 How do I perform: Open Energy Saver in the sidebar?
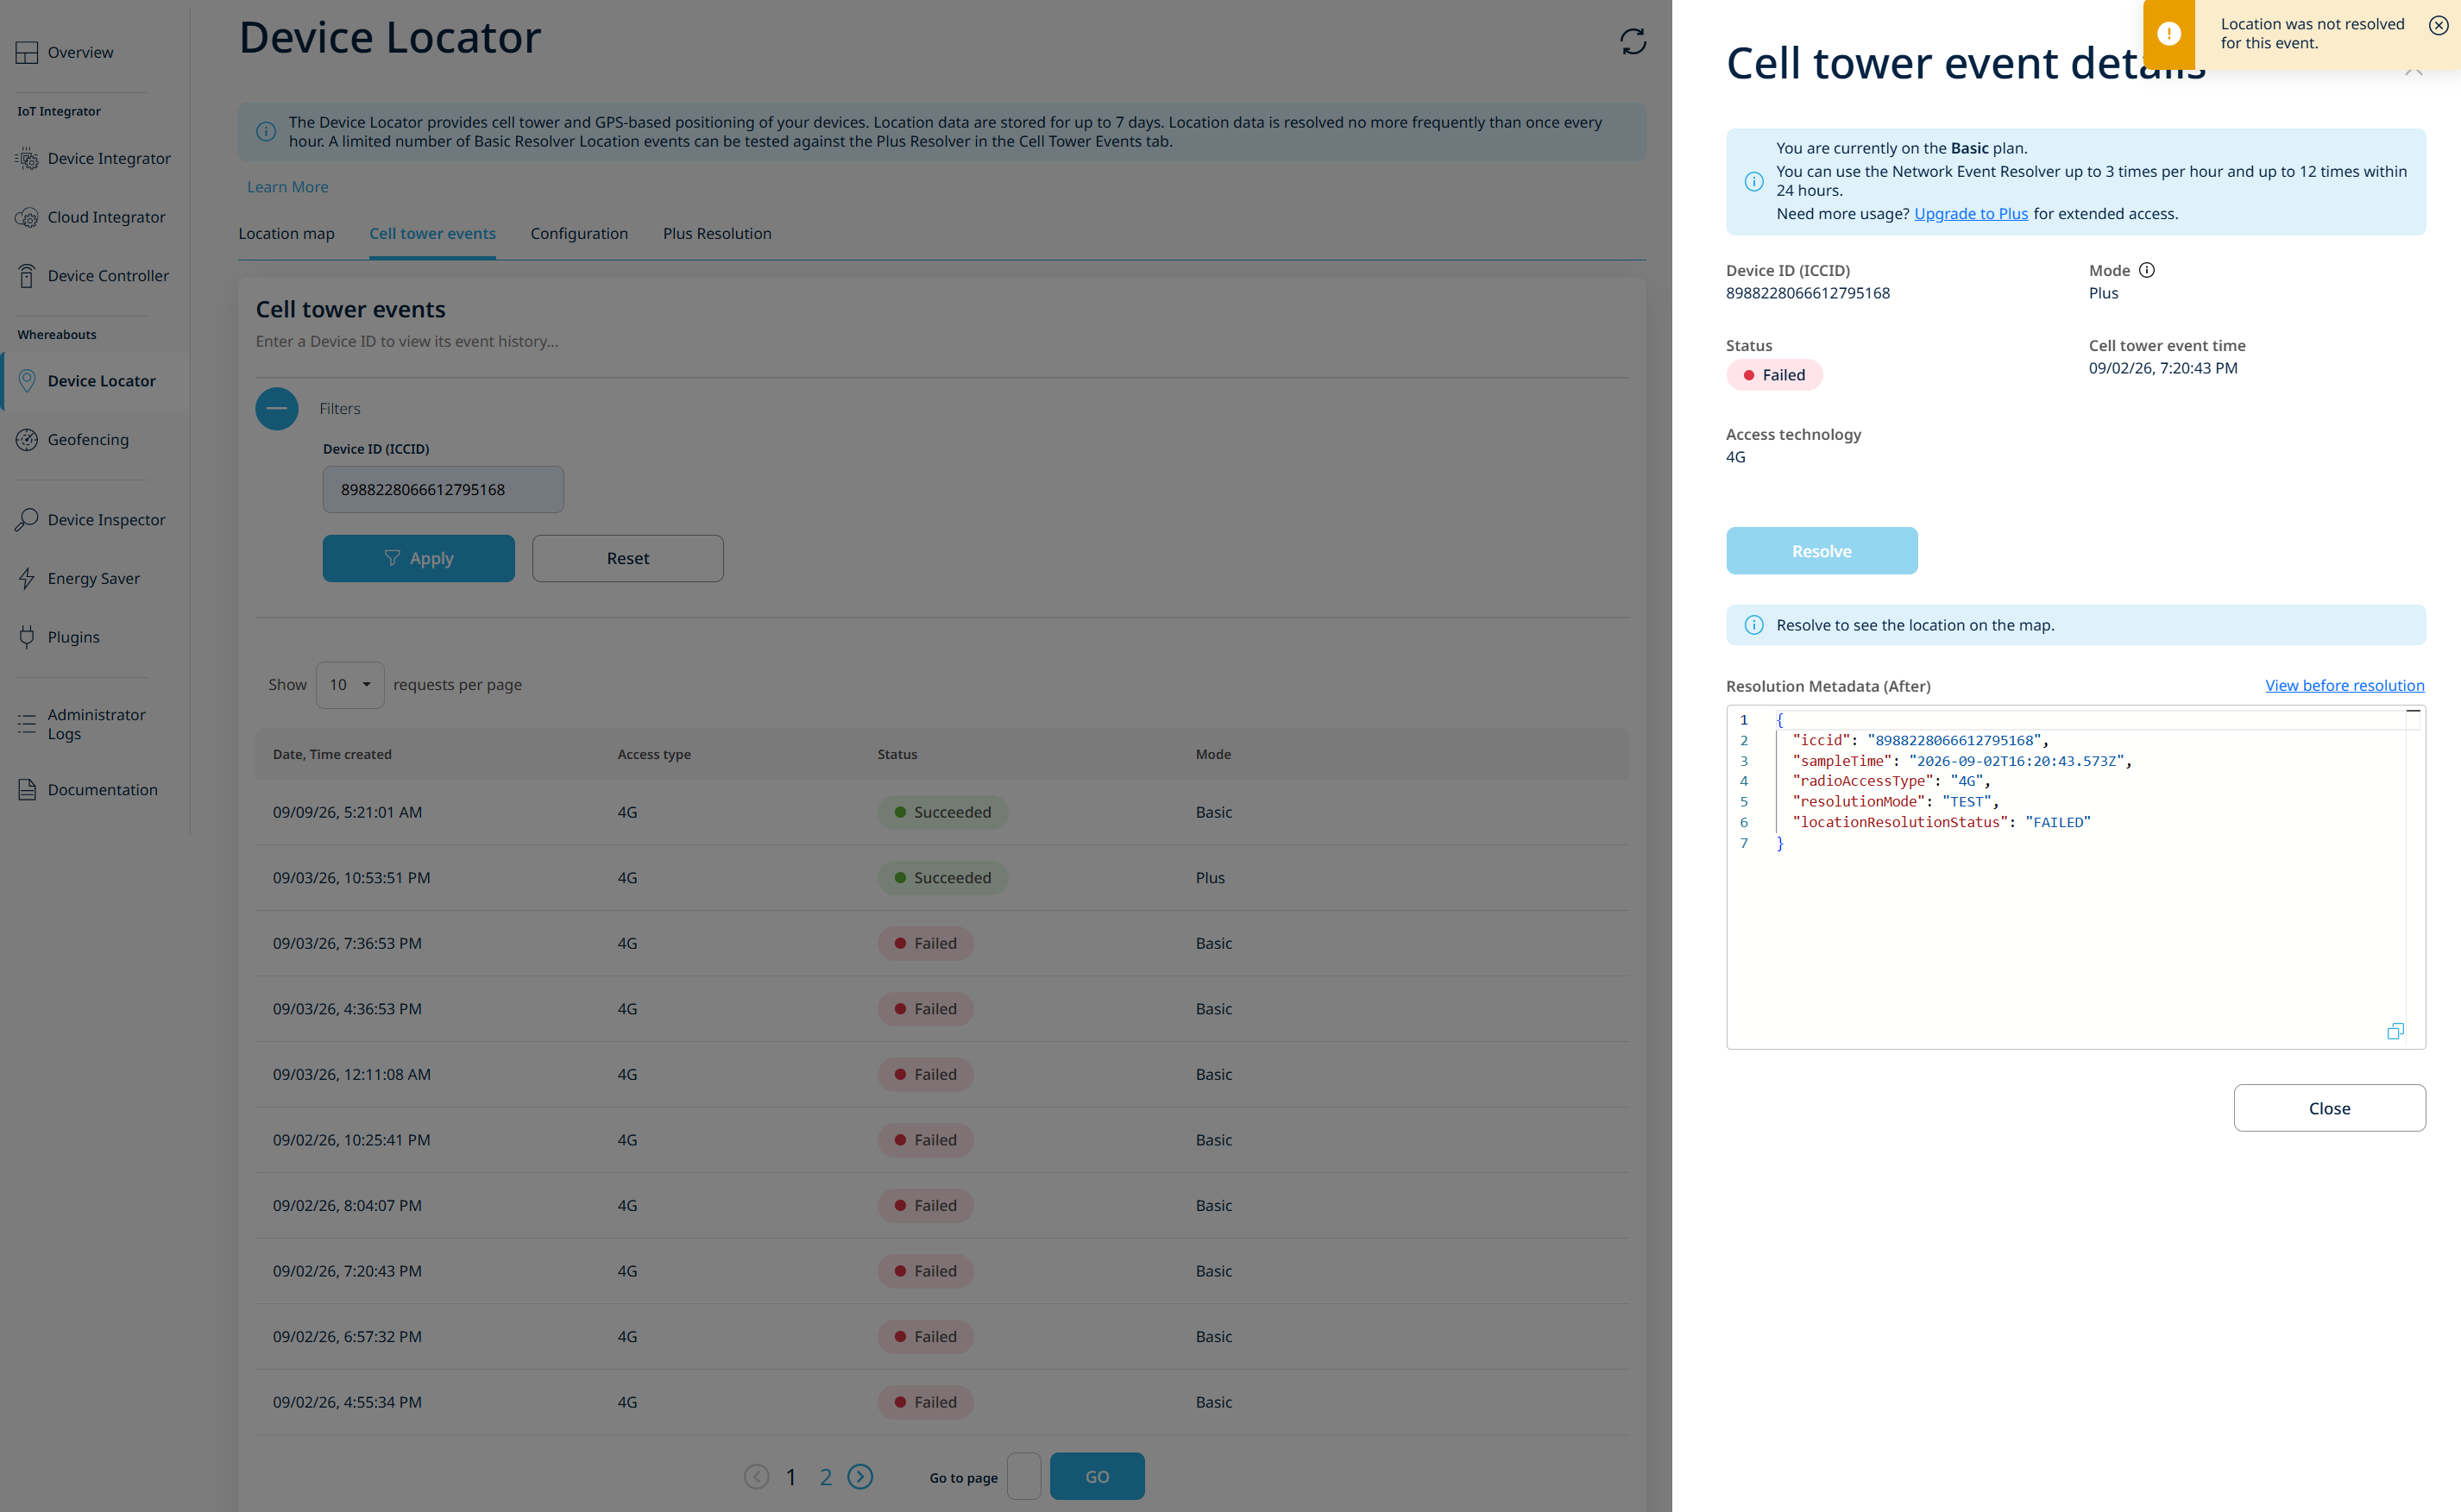tap(93, 579)
